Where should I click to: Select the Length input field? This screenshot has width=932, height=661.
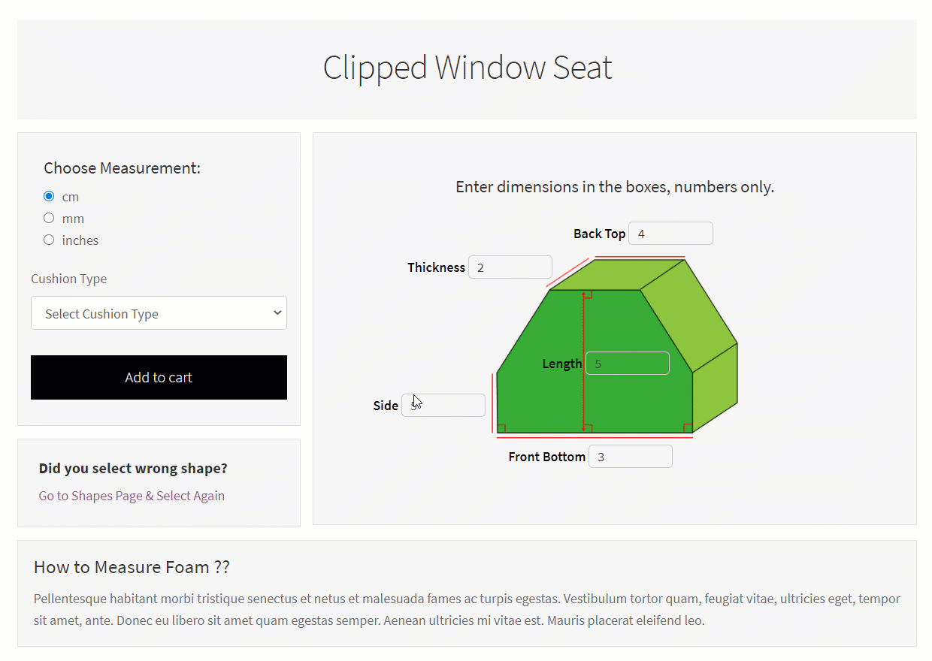point(628,364)
